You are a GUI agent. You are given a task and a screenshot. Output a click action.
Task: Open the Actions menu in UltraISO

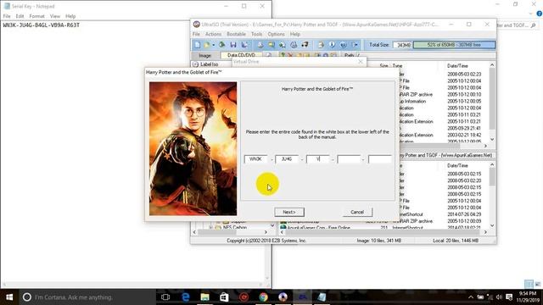(x=213, y=34)
